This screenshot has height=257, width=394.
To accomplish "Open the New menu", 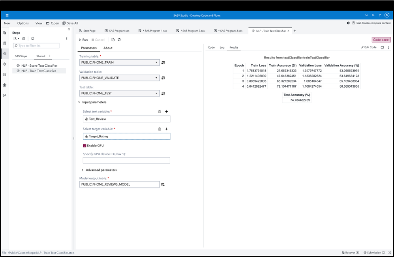I will [7, 23].
